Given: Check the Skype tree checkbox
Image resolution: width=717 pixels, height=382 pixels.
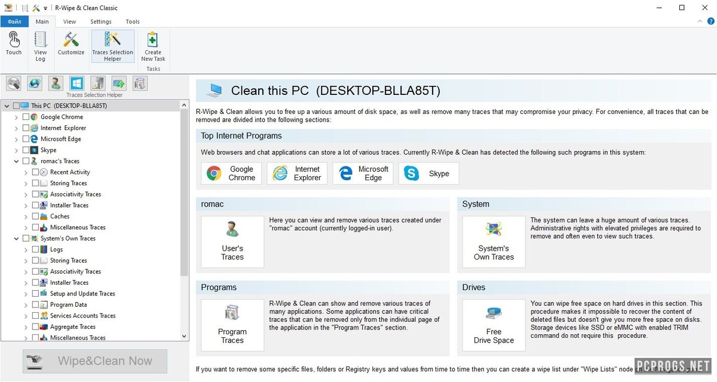Looking at the screenshot, I should pos(26,150).
